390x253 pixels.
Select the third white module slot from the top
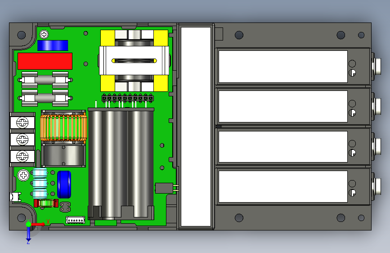(283, 147)
